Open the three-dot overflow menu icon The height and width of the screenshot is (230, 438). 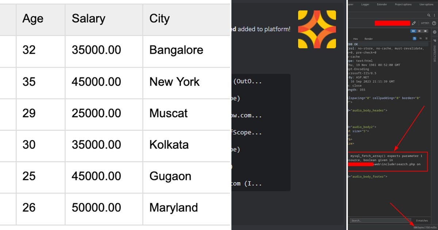pos(434,15)
